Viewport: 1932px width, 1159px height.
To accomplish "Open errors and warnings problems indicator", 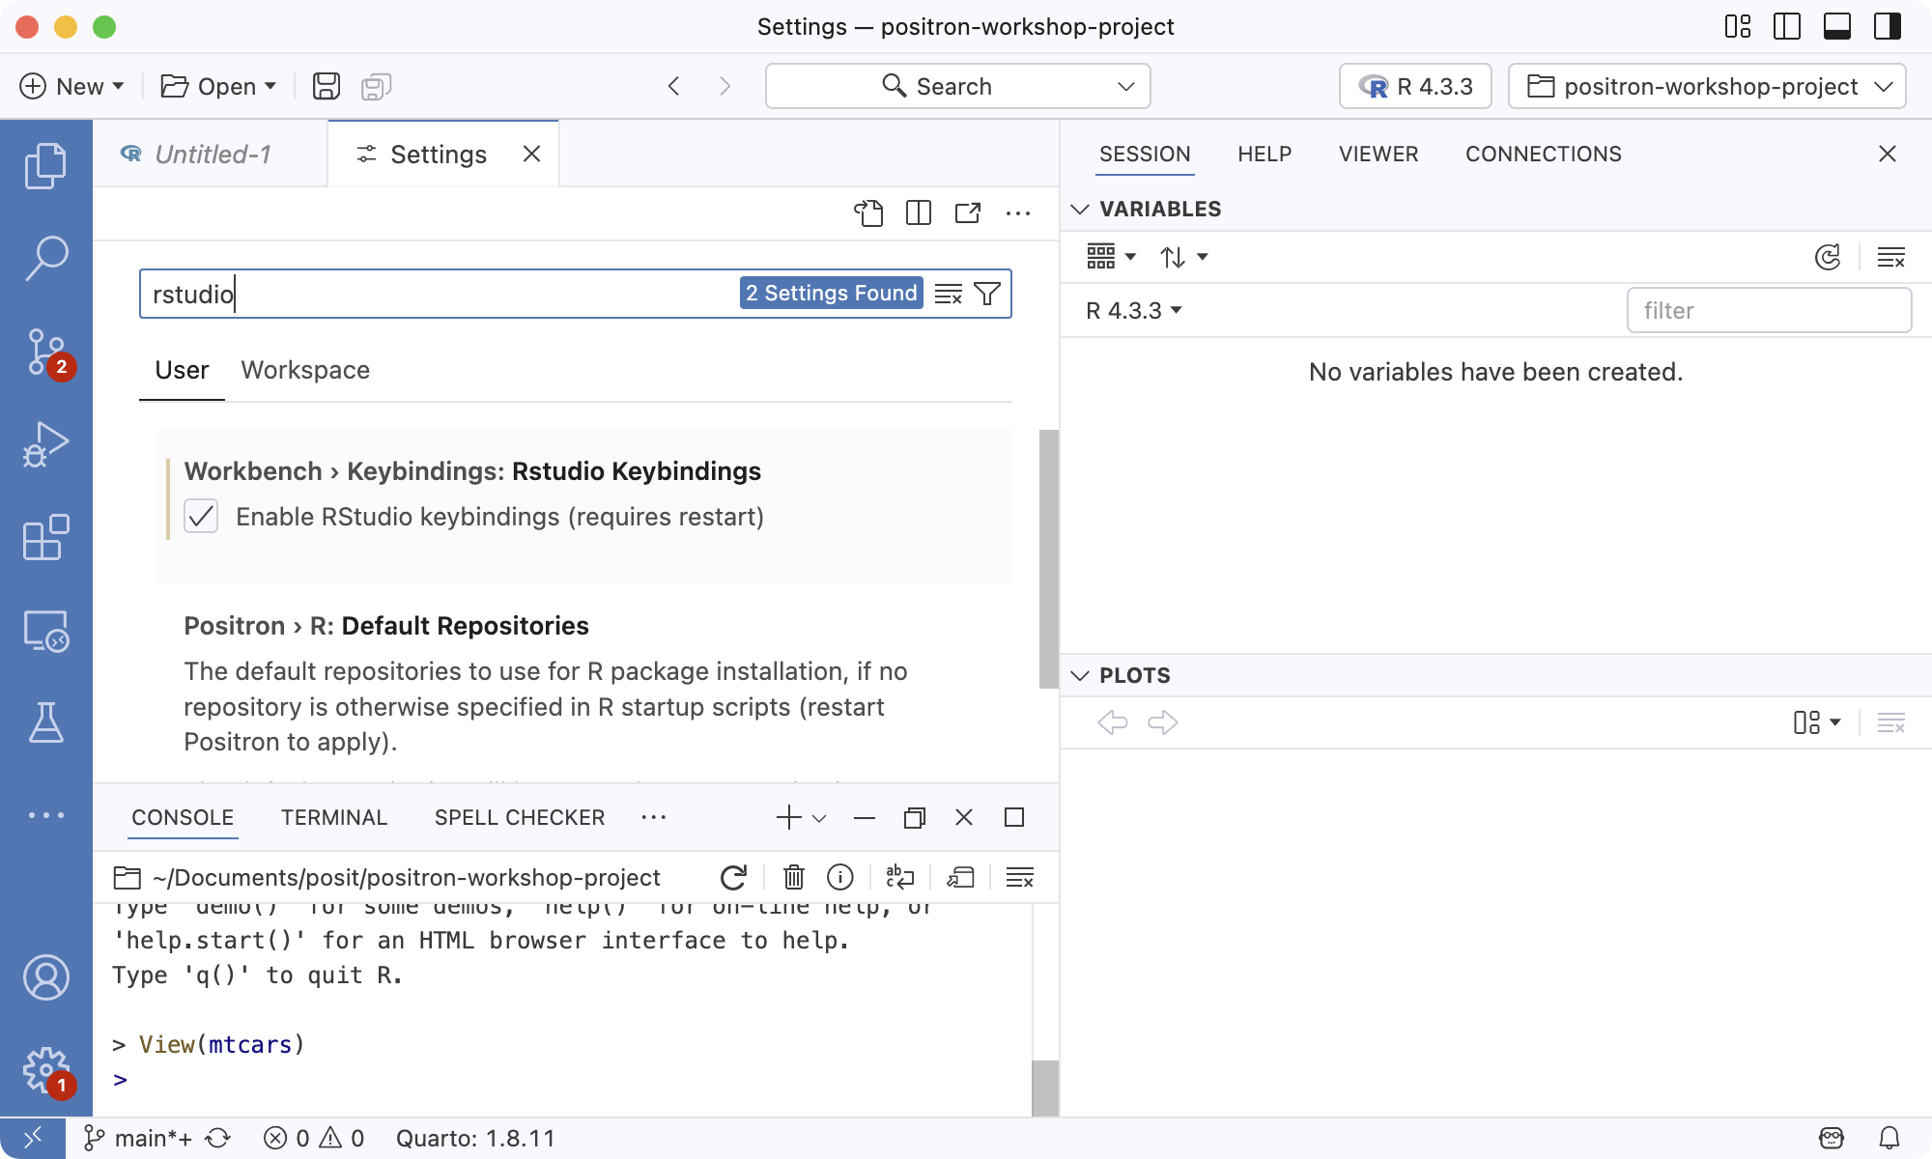I will pyautogui.click(x=314, y=1139).
